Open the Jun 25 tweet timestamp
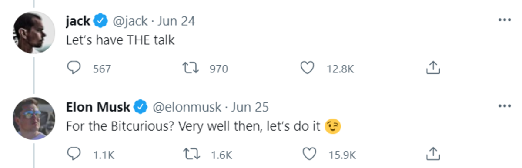This screenshot has height=168, width=522. pos(250,106)
